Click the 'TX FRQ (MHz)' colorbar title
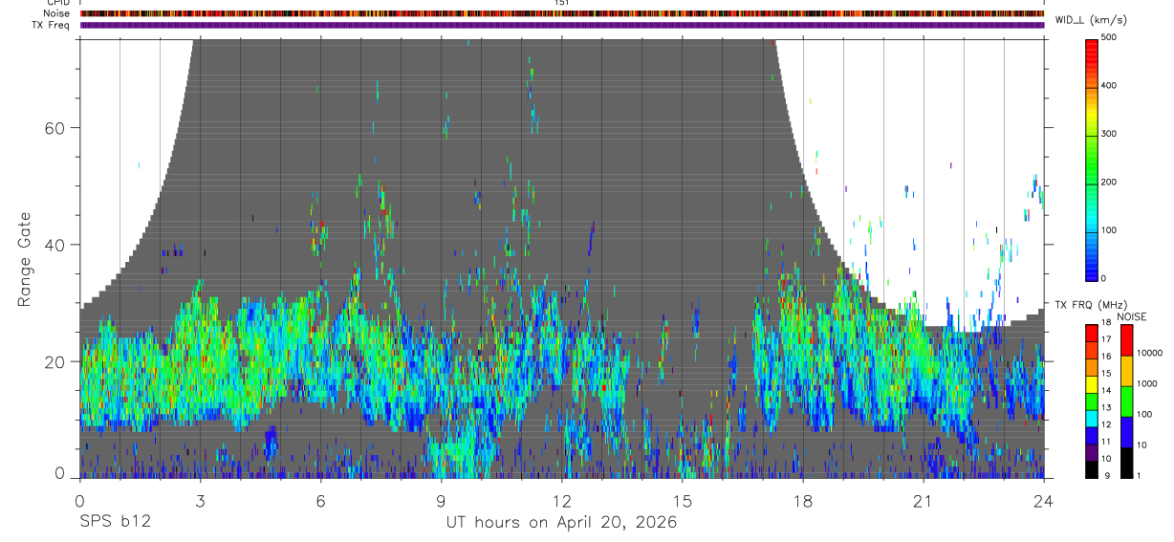The height and width of the screenshot is (542, 1174). point(1091,305)
